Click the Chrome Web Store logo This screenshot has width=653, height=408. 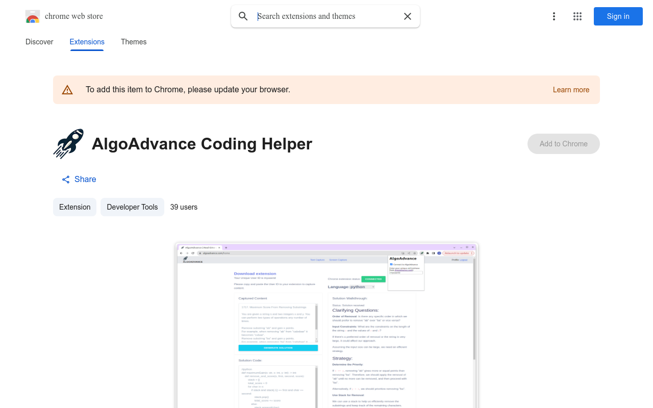tap(33, 16)
